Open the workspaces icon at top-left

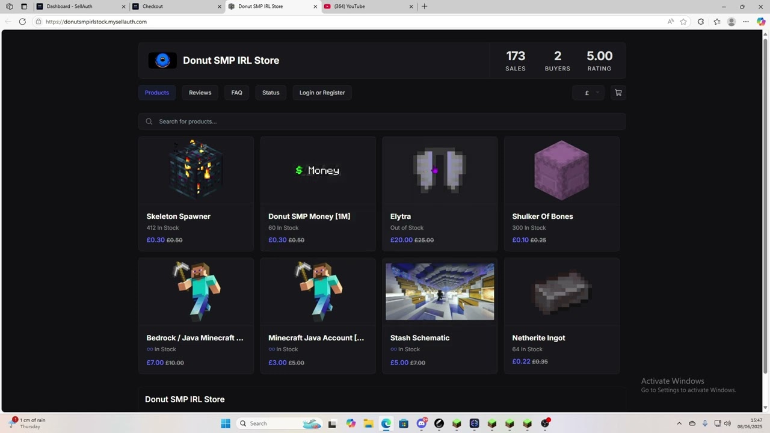click(x=10, y=7)
